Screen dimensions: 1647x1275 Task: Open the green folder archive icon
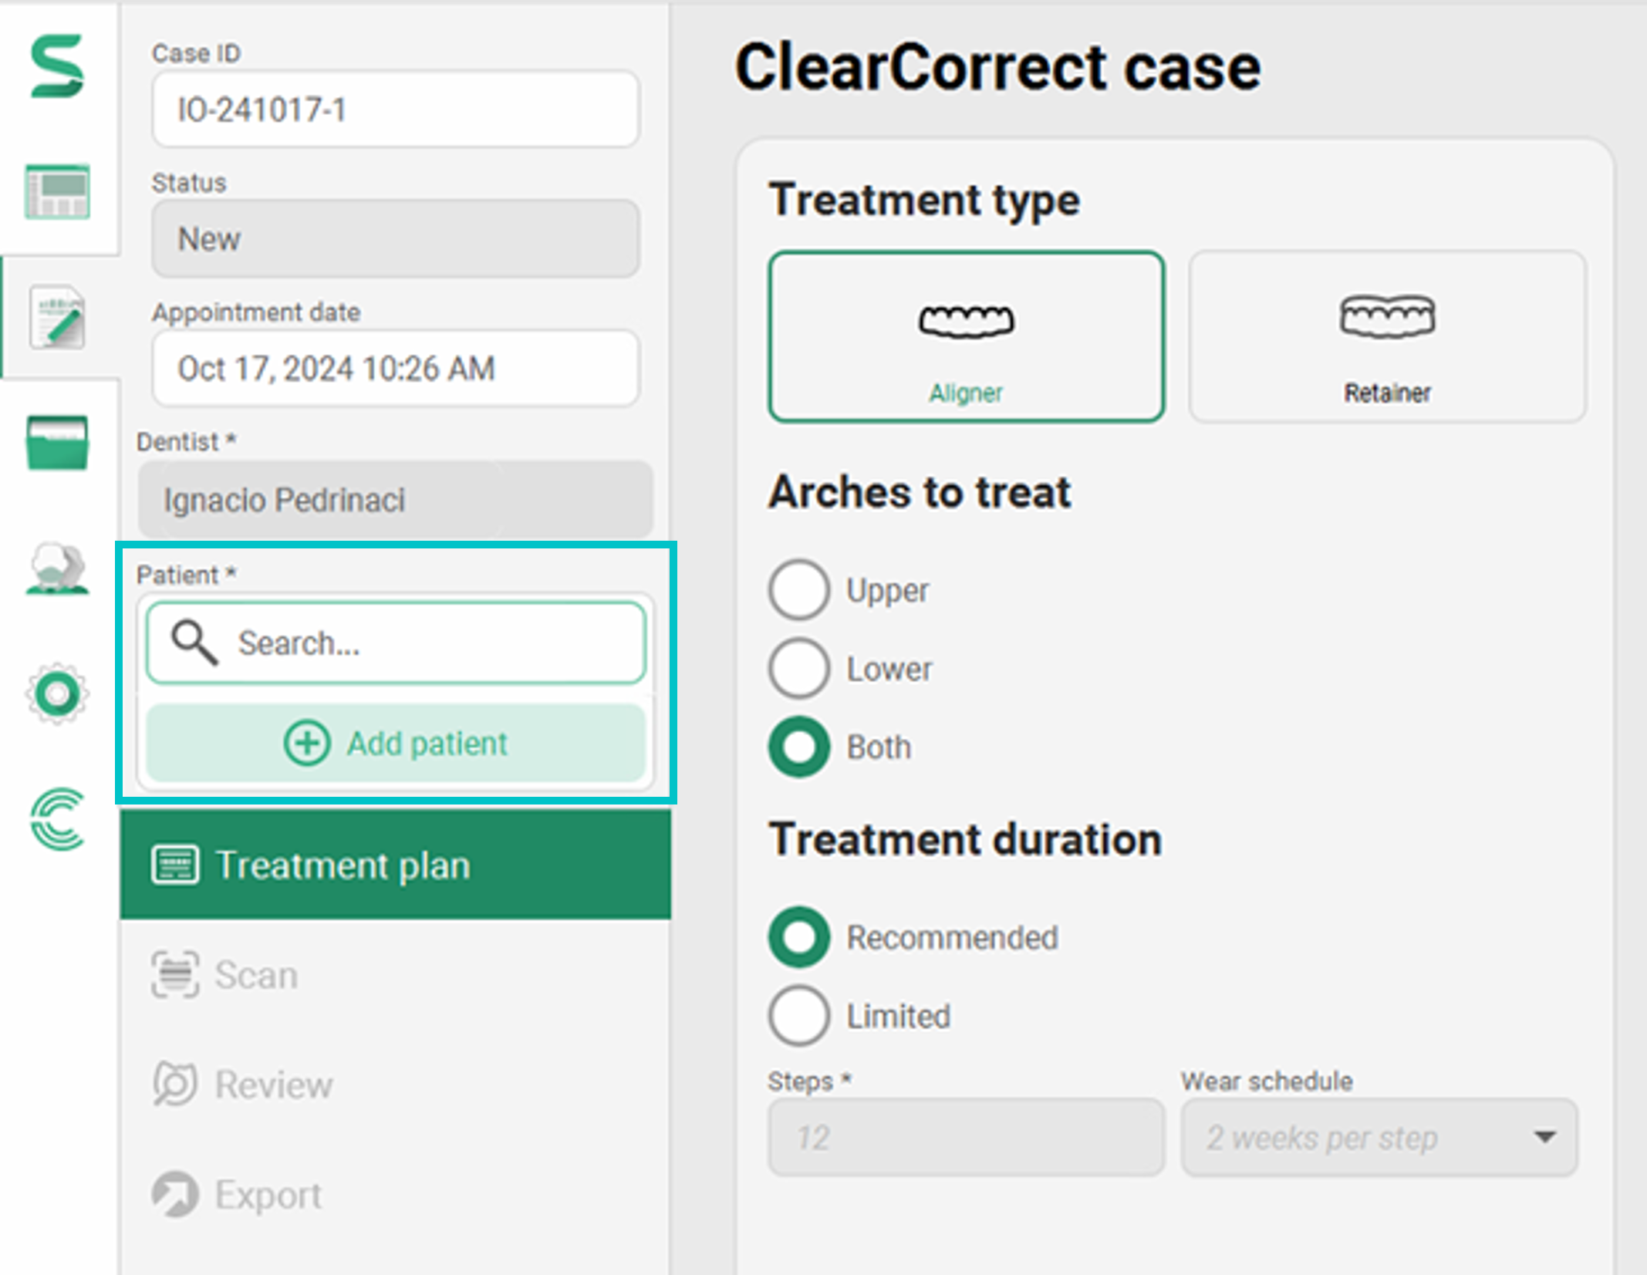[57, 443]
